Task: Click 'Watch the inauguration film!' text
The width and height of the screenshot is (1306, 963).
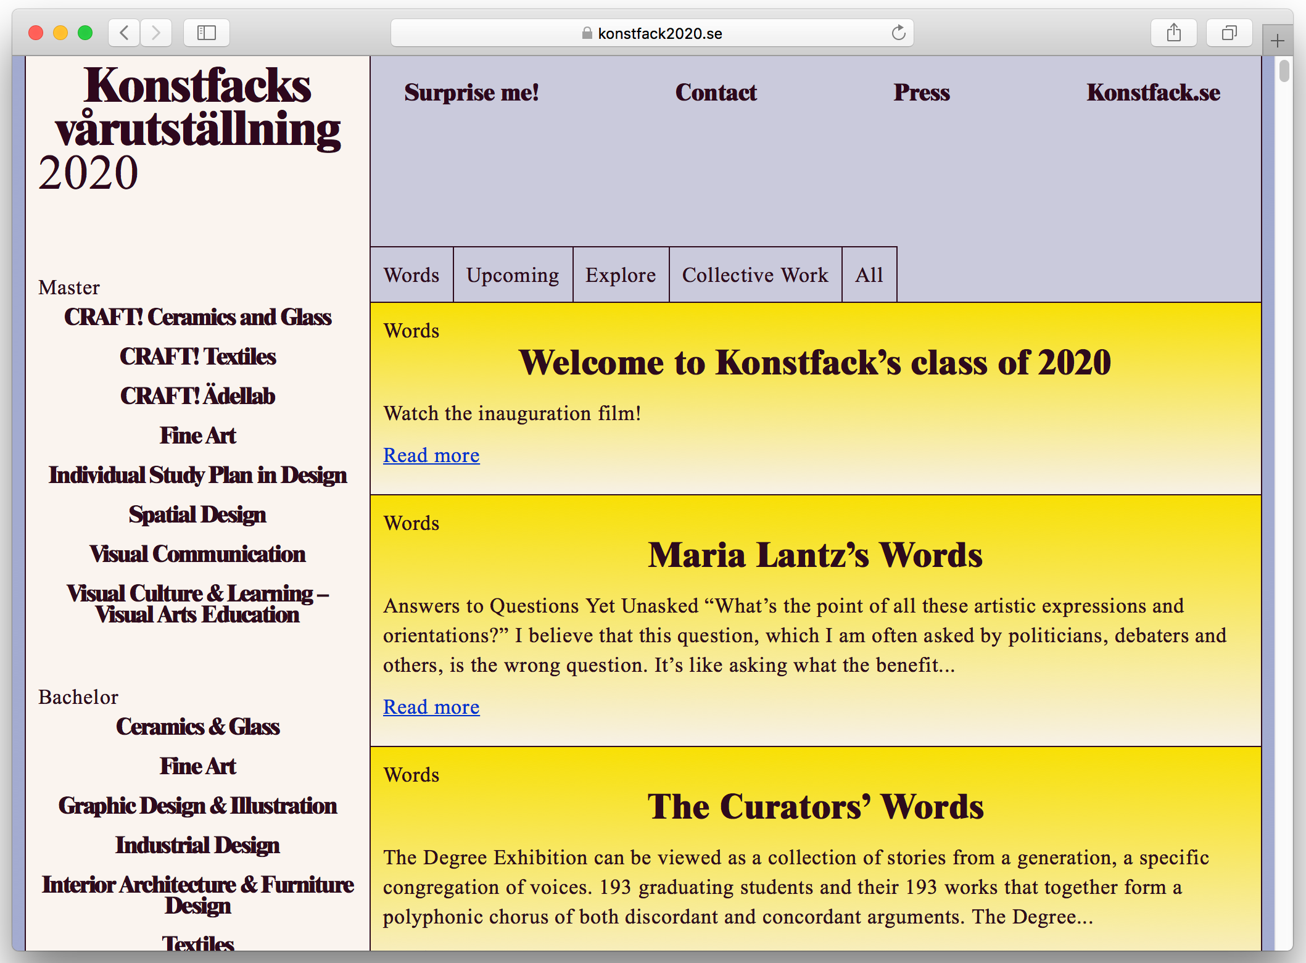Action: pyautogui.click(x=512, y=413)
